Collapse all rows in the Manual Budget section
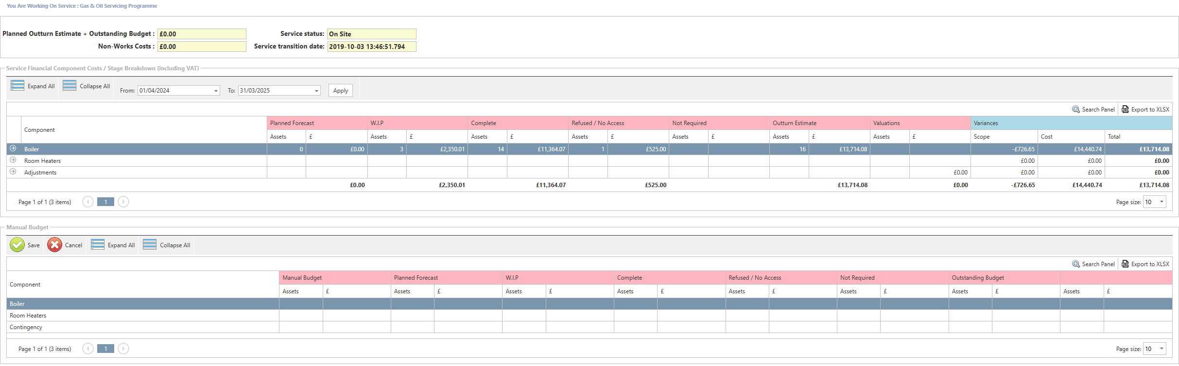This screenshot has height=366, width=1179. tap(167, 245)
